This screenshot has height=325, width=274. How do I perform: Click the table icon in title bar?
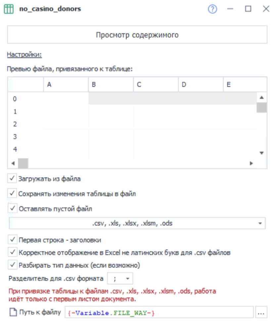tap(9, 9)
